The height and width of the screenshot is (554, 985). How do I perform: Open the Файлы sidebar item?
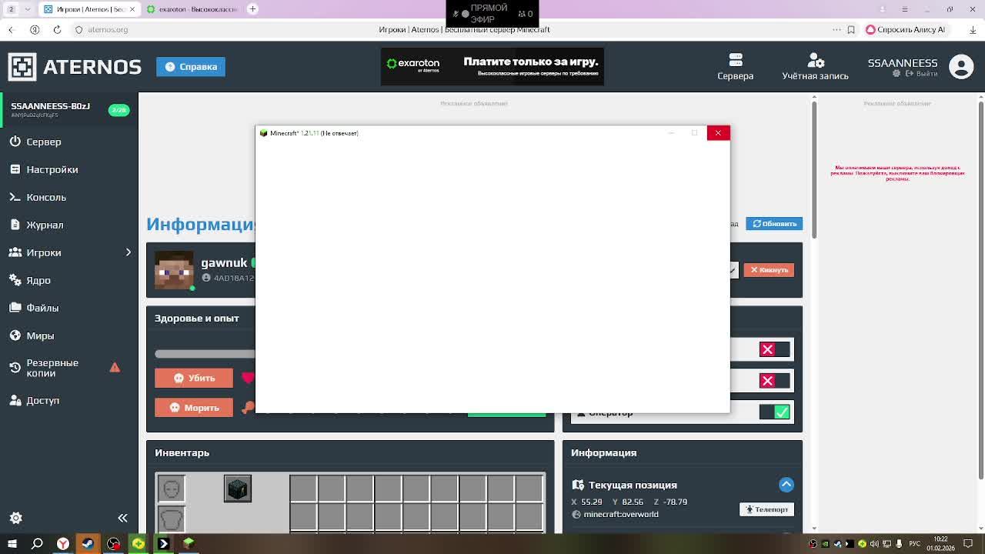pos(34,308)
